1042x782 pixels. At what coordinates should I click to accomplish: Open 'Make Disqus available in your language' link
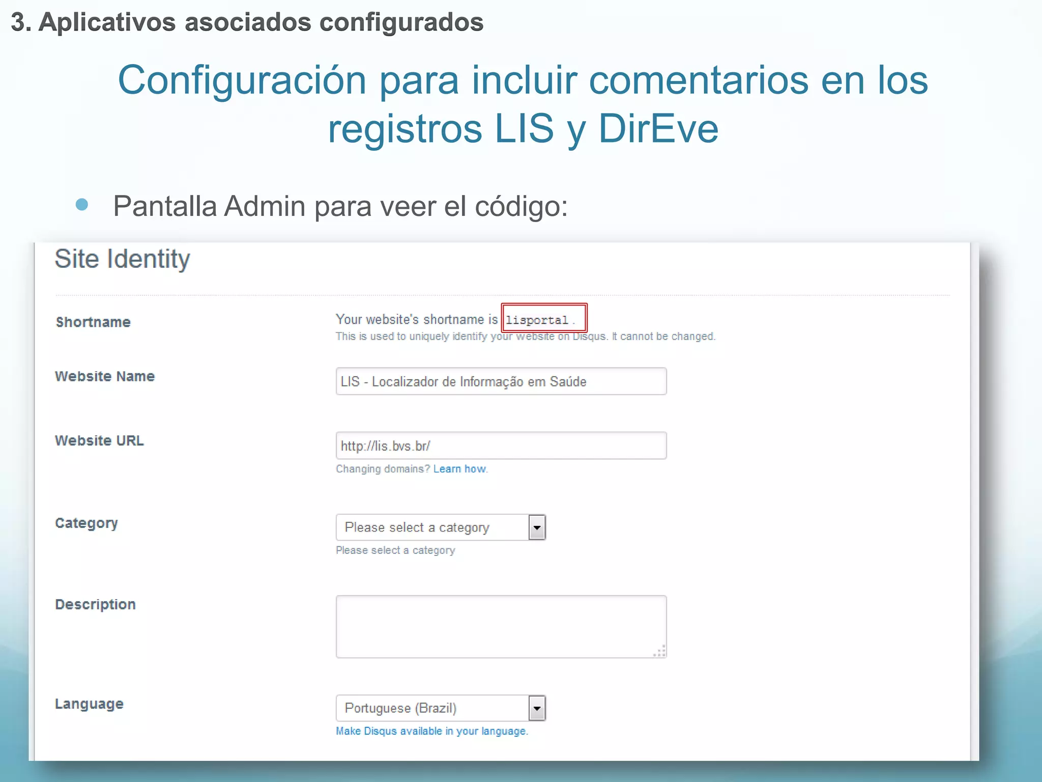432,731
